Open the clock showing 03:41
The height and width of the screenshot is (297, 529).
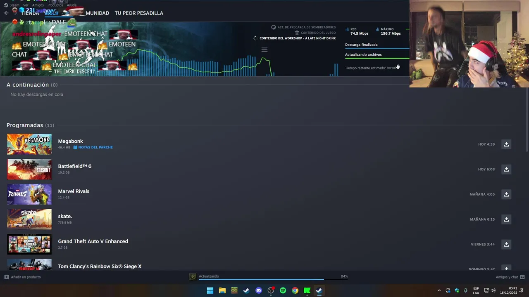[x=508, y=290]
